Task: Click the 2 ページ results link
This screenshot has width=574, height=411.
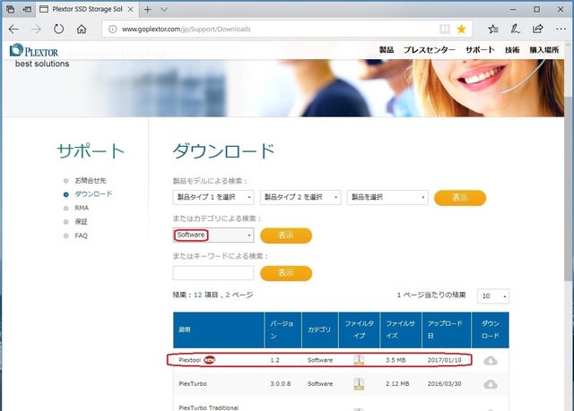Action: pos(239,295)
